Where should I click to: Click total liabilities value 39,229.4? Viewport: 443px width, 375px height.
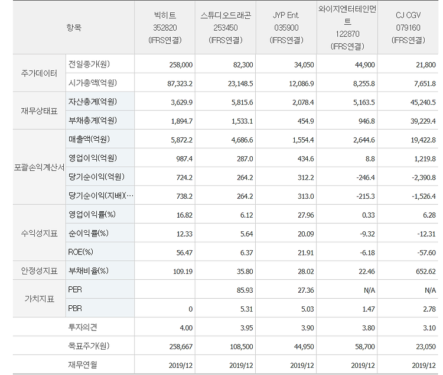[x=423, y=121]
